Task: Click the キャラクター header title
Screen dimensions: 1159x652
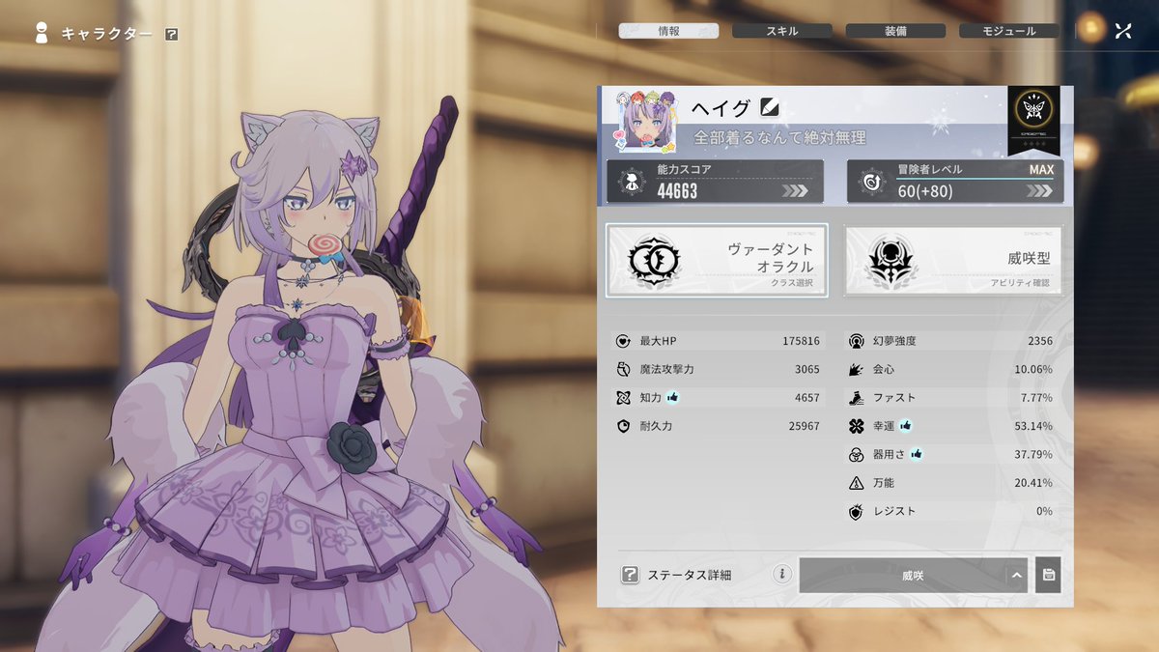Action: click(106, 34)
